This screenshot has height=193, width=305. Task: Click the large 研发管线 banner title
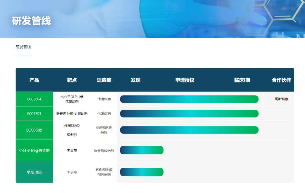tap(31, 21)
